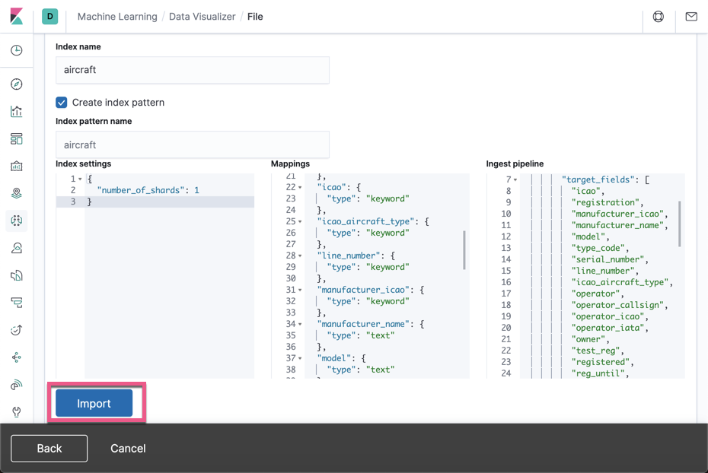
Task: Click "owner" in Ingest pipeline
Action: click(x=588, y=339)
